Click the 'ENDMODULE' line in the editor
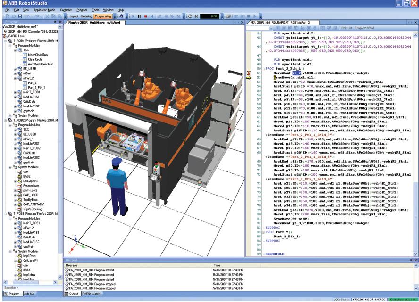Viewport: 419px width, 302px height. pyautogui.click(x=275, y=254)
